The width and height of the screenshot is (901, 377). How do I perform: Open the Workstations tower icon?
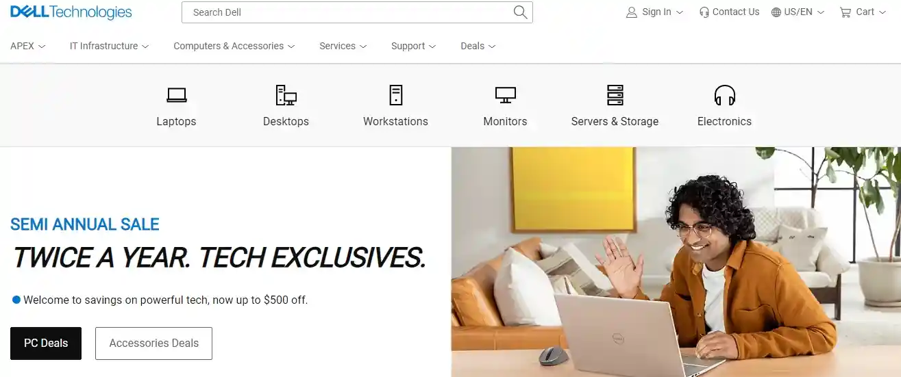395,95
